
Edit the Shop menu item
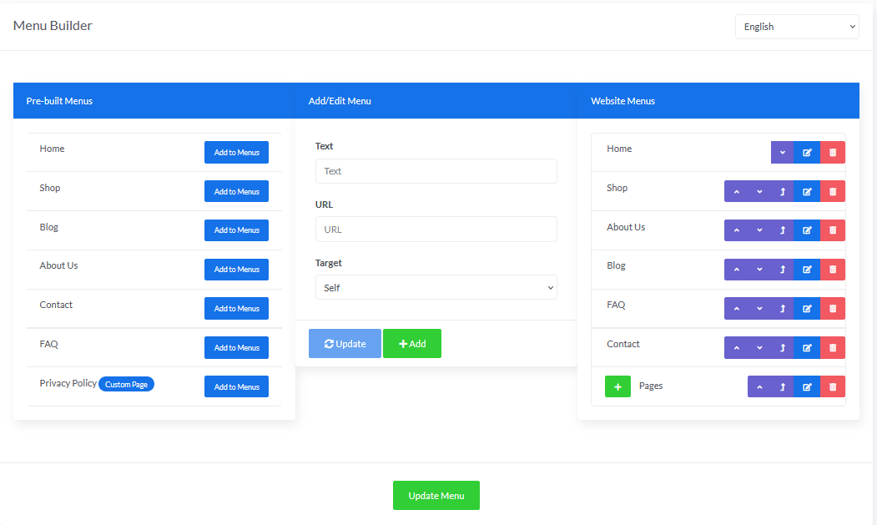[x=807, y=192]
